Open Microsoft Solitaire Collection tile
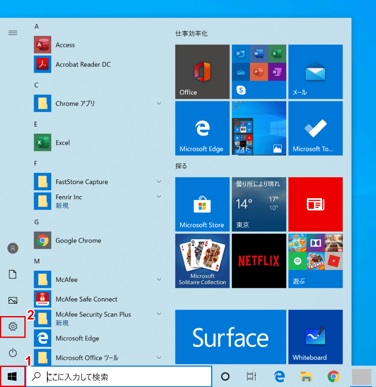The image size is (376, 387). (x=202, y=261)
